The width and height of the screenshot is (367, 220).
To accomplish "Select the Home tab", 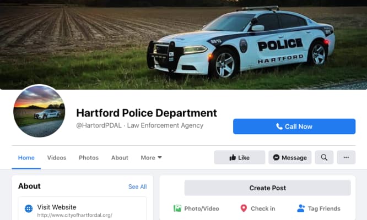I will click(26, 158).
